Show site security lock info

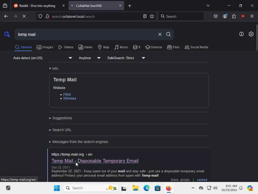pyautogui.click(x=47, y=16)
